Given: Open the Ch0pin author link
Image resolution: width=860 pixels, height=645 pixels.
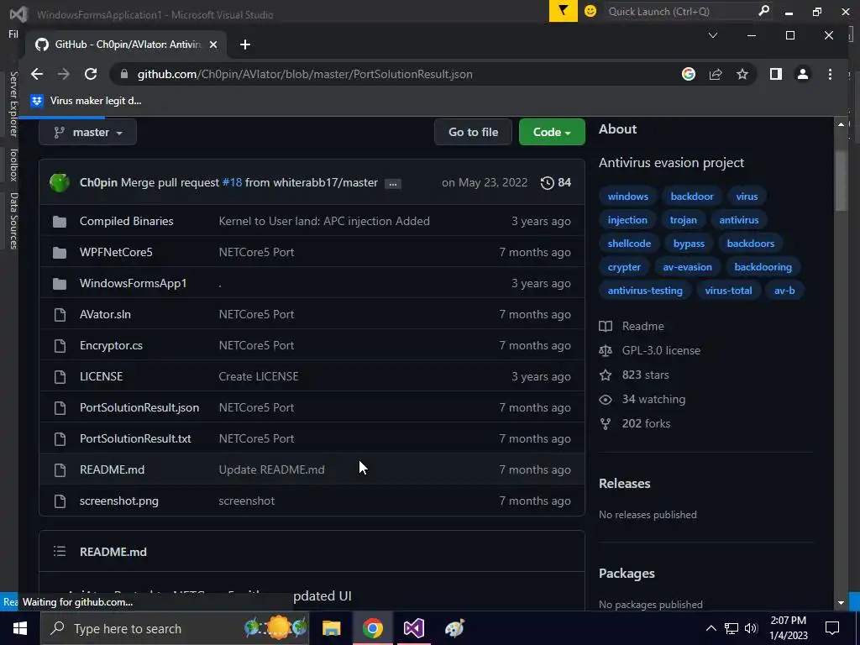Looking at the screenshot, I should click(x=98, y=182).
